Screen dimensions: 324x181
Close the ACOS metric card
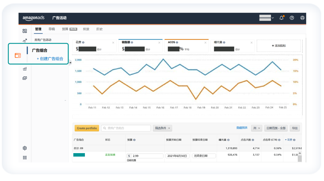205,42
